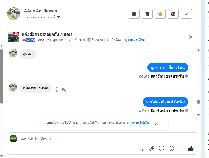Click กำหนดให้ฉัน assign to me link
Image resolution: width=209 pixels, height=158 pixels.
pos(138,123)
